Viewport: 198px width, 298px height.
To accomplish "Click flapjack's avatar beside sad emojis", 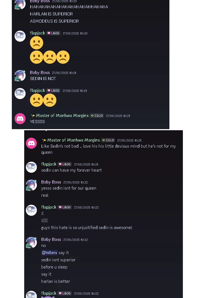I will [x=20, y=36].
